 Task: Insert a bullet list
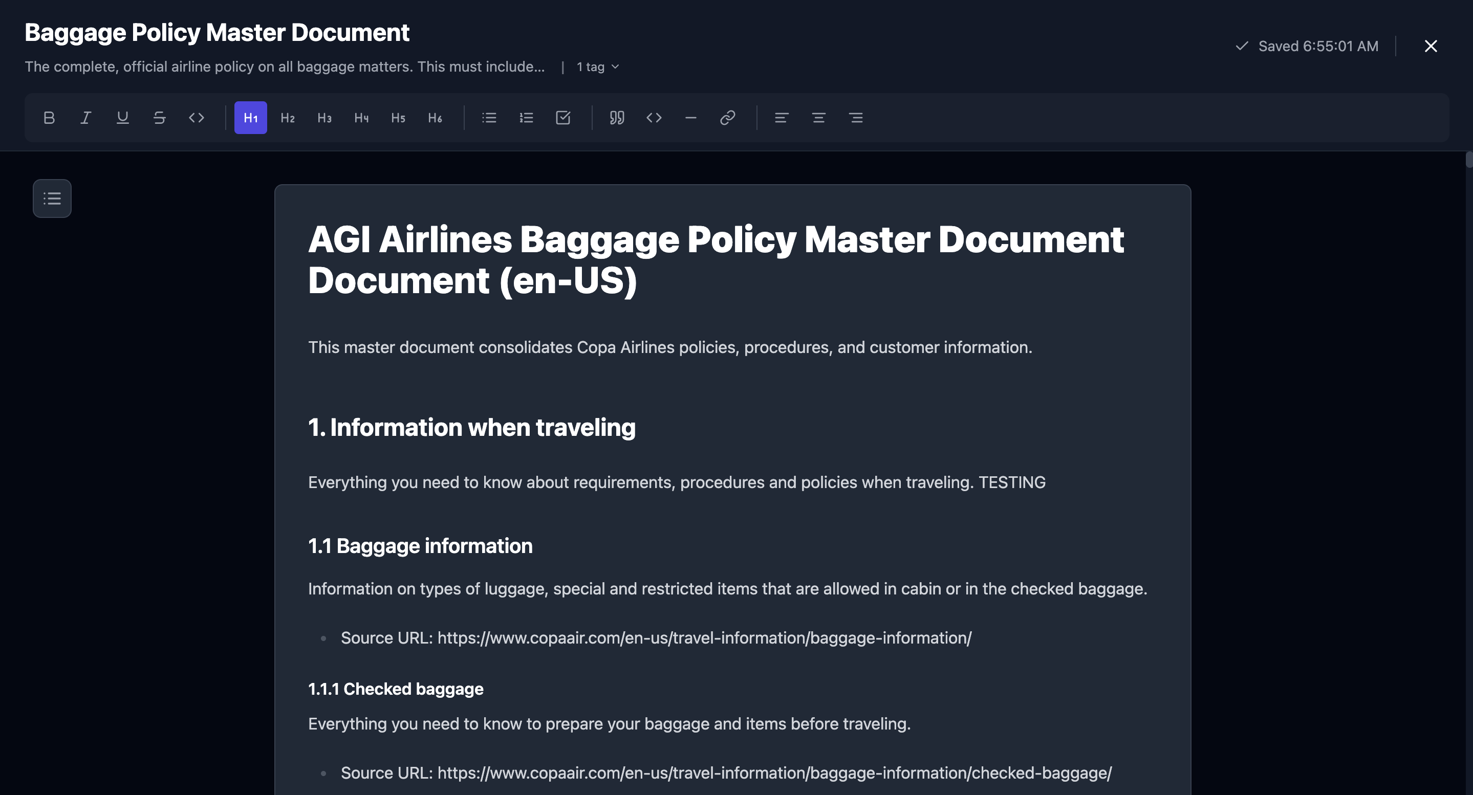[x=489, y=118]
